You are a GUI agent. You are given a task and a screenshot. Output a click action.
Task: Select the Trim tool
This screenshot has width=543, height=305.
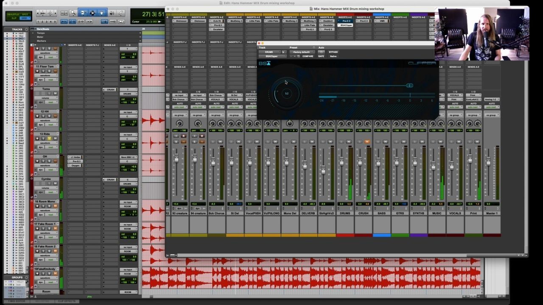(83, 13)
